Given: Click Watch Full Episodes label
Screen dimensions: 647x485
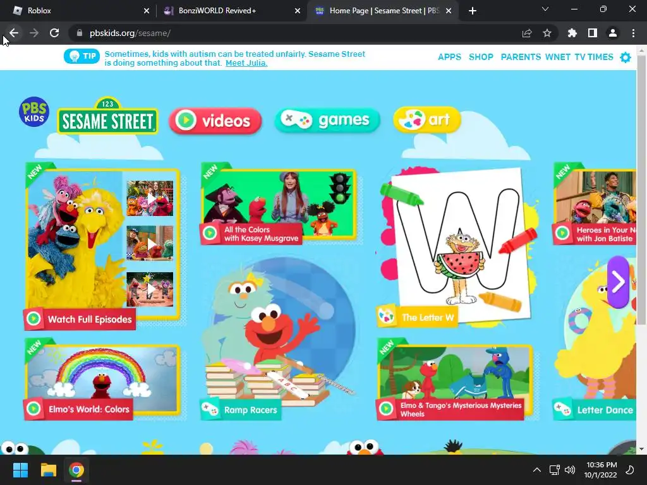Looking at the screenshot, I should (90, 319).
